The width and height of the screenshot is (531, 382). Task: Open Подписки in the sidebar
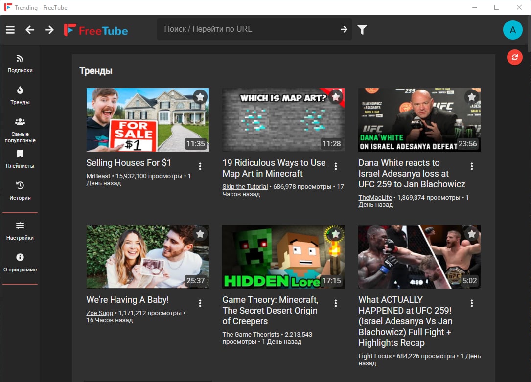coord(20,64)
